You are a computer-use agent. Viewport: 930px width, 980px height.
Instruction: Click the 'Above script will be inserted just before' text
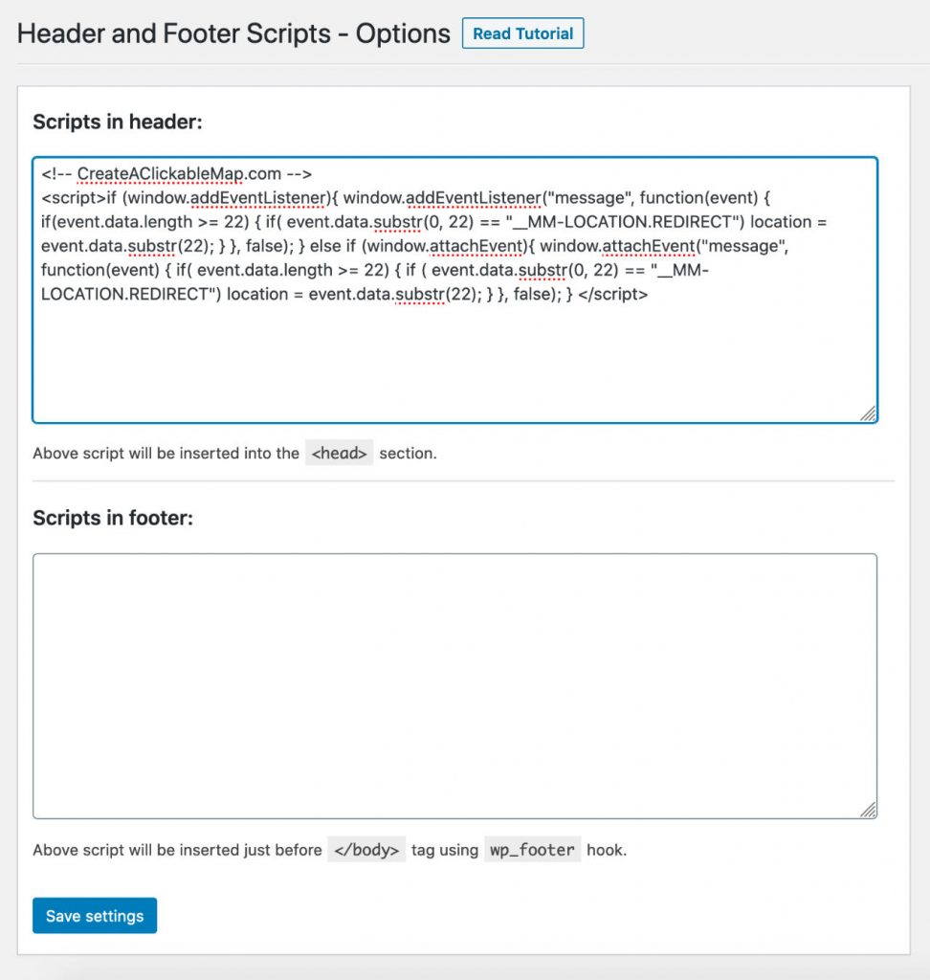click(178, 850)
